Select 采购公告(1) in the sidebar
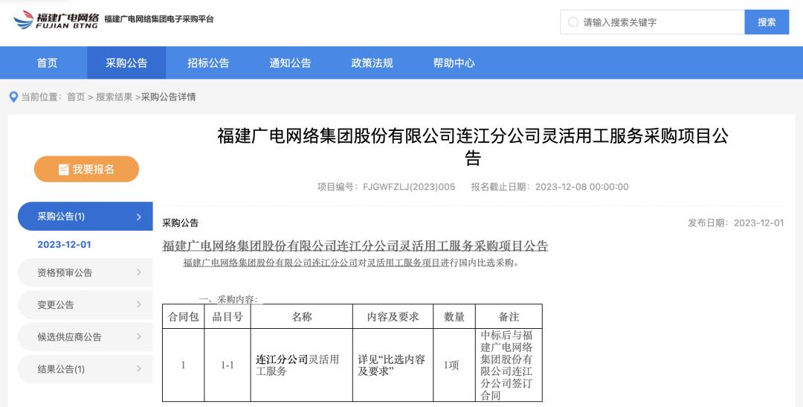The height and width of the screenshot is (407, 803). tap(85, 217)
